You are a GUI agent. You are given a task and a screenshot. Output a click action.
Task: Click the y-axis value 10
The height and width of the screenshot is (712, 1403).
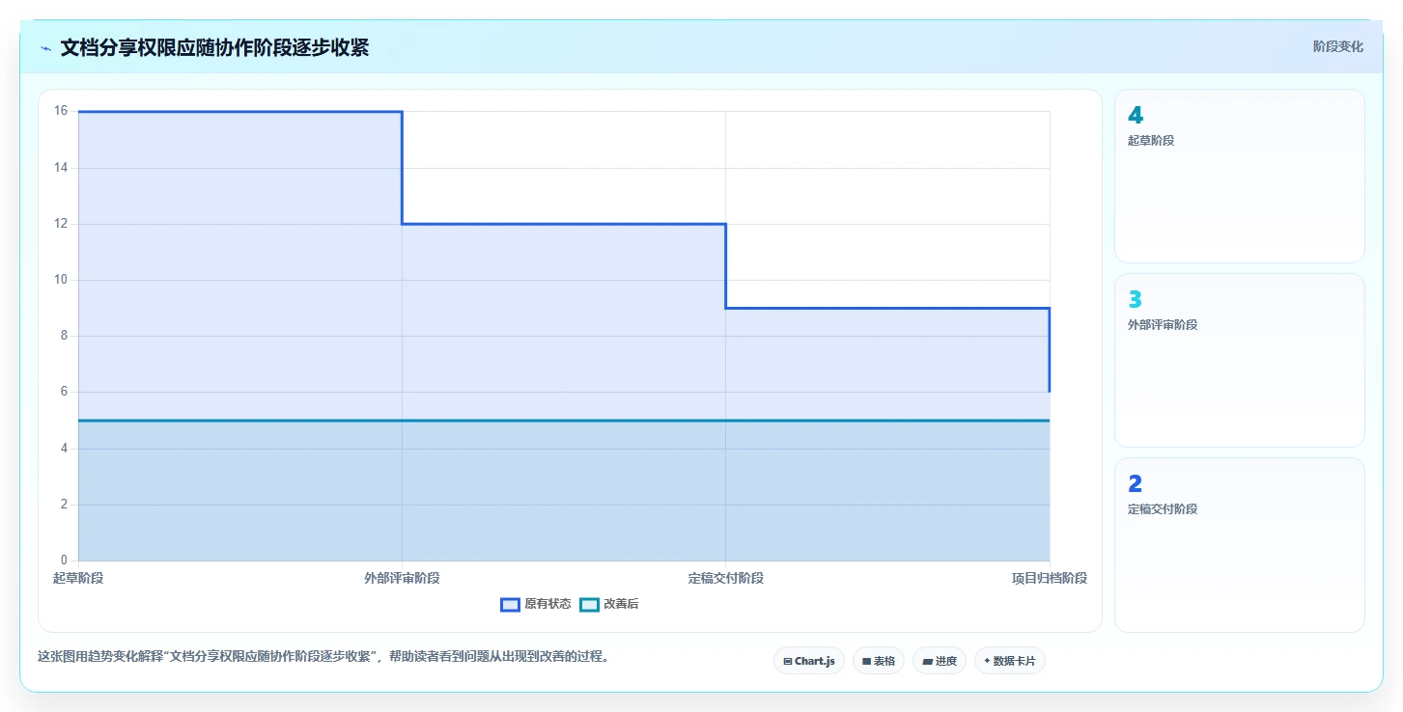tap(61, 280)
